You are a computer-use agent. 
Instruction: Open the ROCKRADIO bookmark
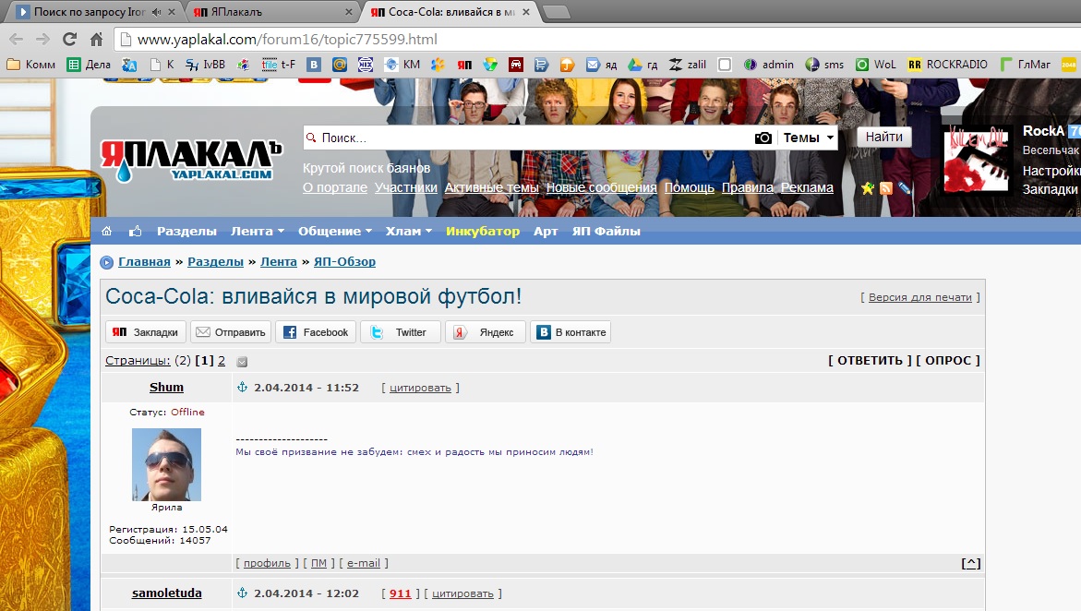948,64
